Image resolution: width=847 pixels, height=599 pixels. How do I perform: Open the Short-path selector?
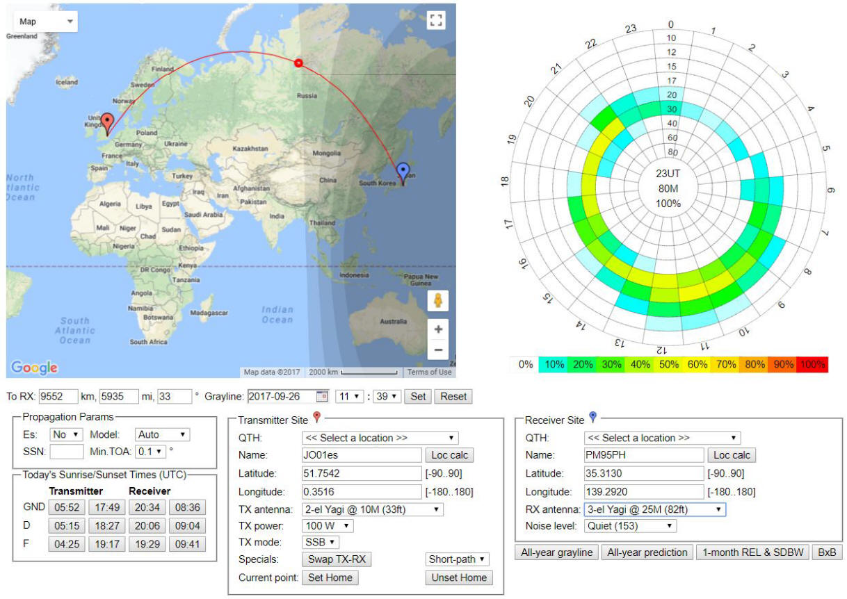click(x=457, y=559)
